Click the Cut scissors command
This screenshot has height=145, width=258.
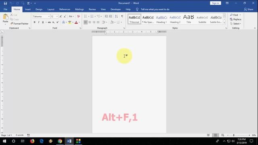click(14, 15)
